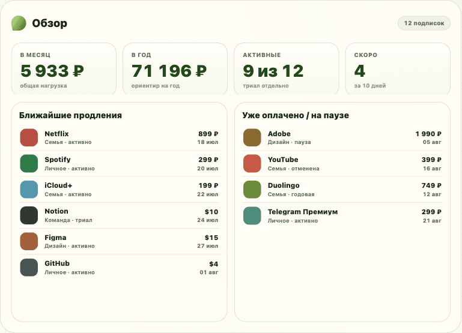Click the 16 авг YouTube date

point(432,169)
